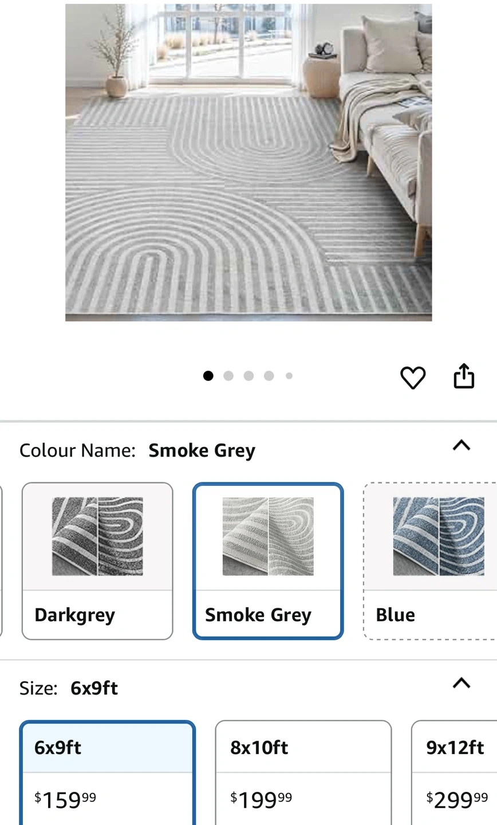Viewport: 497px width, 825px height.
Task: Tap the heart wishlist icon
Action: pyautogui.click(x=412, y=377)
